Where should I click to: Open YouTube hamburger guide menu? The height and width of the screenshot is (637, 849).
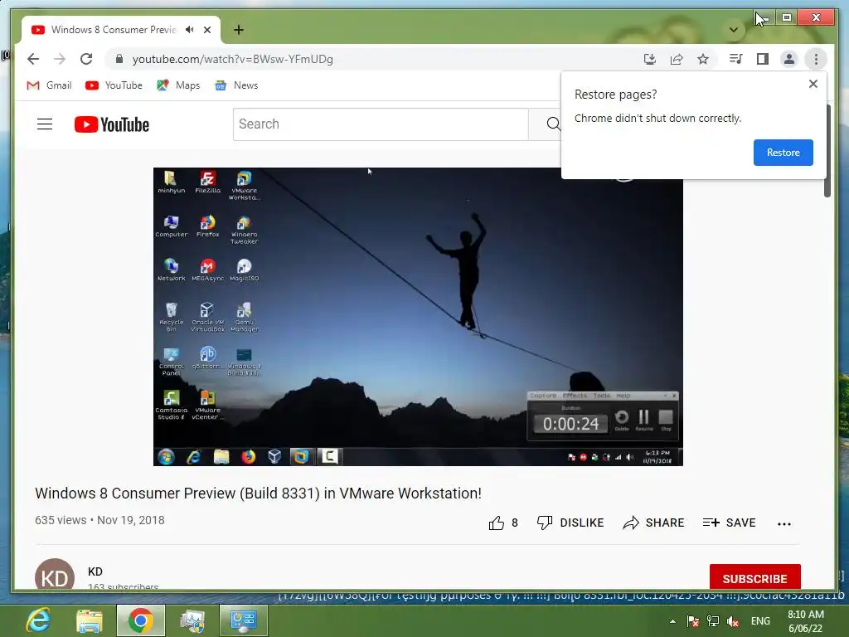45,124
